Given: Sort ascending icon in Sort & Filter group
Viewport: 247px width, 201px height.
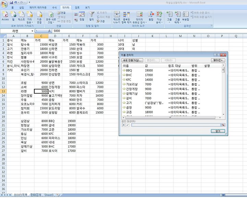Looking at the screenshot, I should click(76, 14).
